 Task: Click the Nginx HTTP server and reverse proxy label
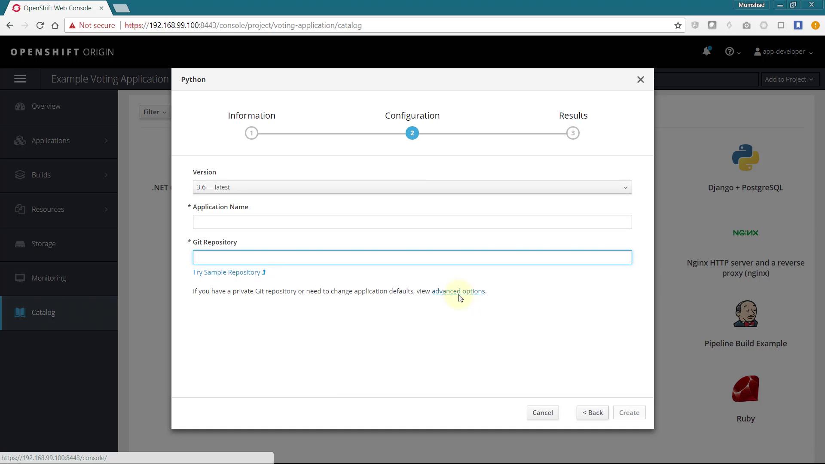[746, 268]
